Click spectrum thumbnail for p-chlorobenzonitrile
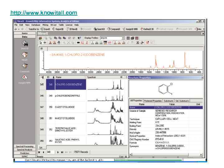Viewport: 224px width, 168px height. tap(105, 96)
